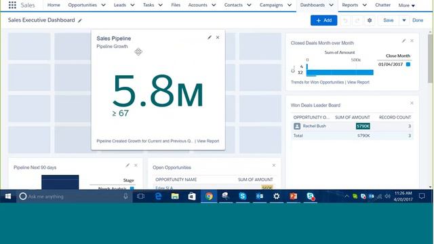Image resolution: width=434 pixels, height=244 pixels.
Task: Click Cortana microphone icon
Action: 125,197
